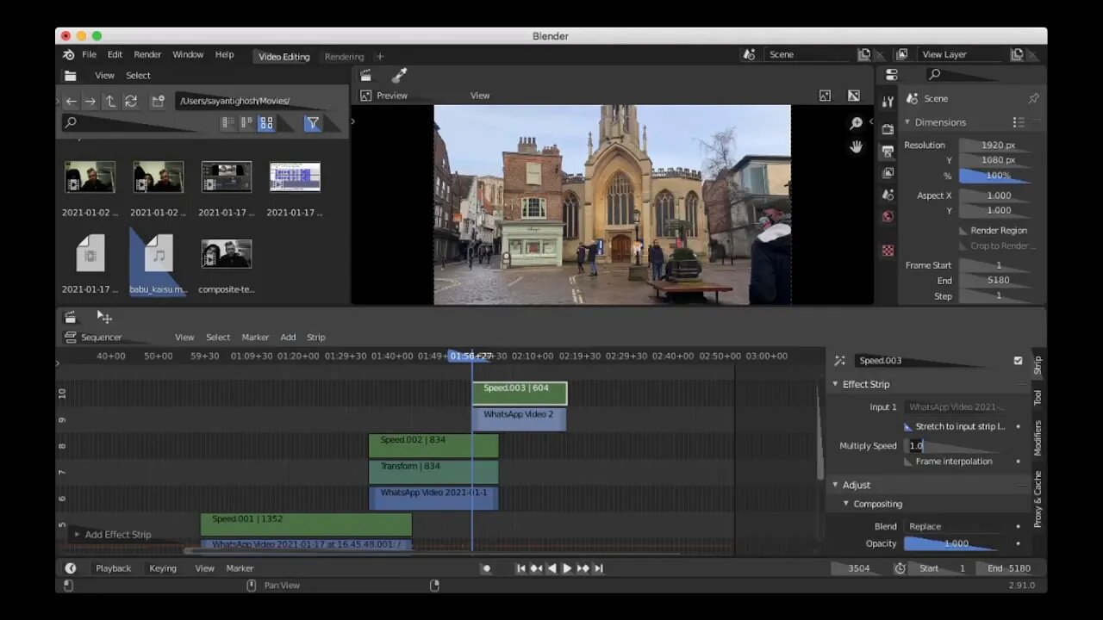Switch file browser to thumbnails display
This screenshot has height=620, width=1103.
tap(266, 123)
